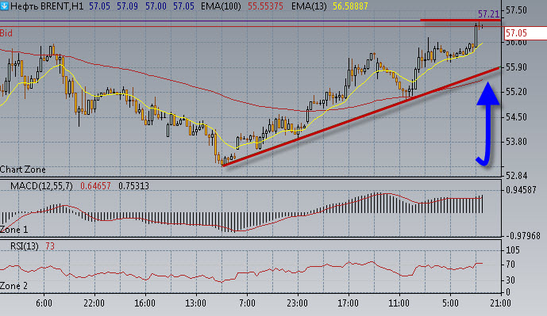Click the red 57.05 bid price tag
Screen dimensions: 547x316
tap(526, 33)
